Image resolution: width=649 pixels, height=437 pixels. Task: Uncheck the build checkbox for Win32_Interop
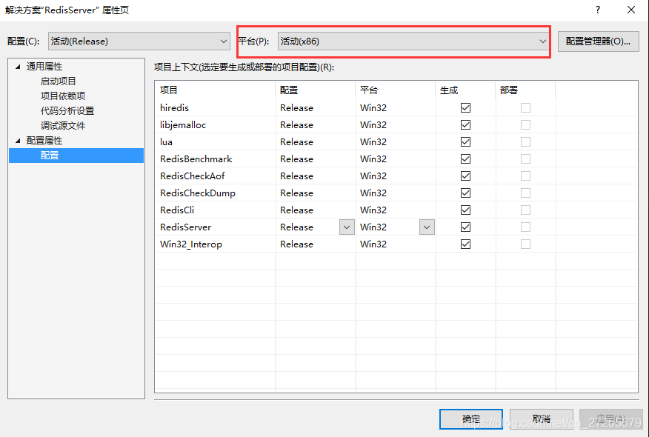click(x=465, y=244)
